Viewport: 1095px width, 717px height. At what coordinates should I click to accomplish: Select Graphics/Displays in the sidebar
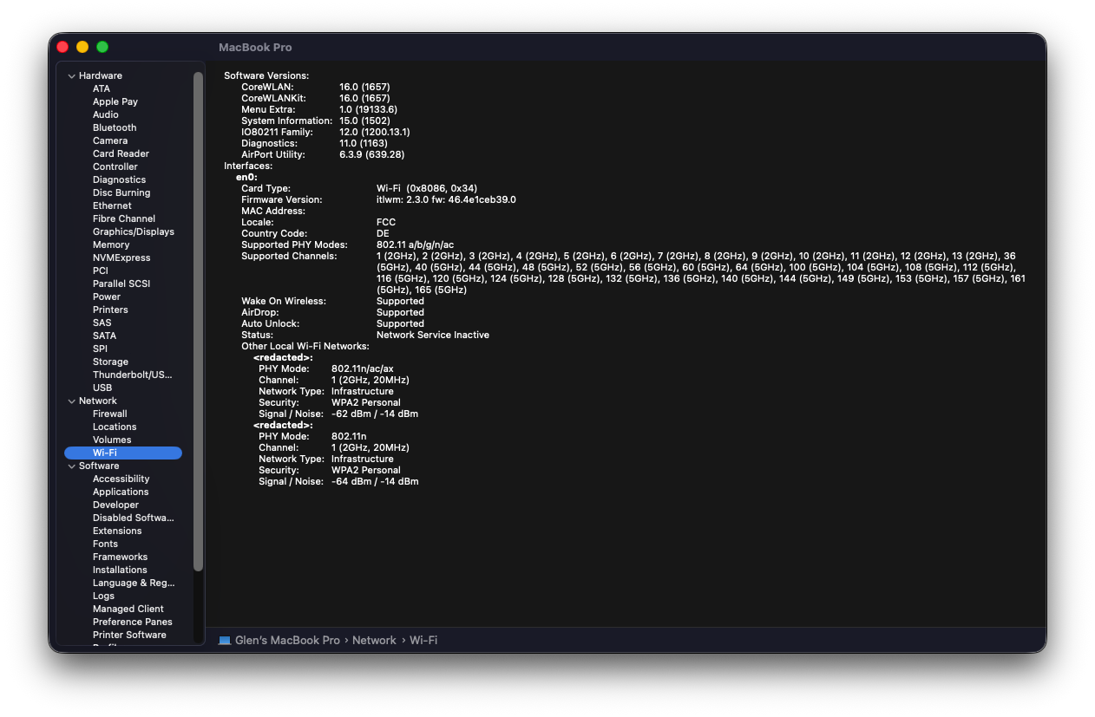134,231
